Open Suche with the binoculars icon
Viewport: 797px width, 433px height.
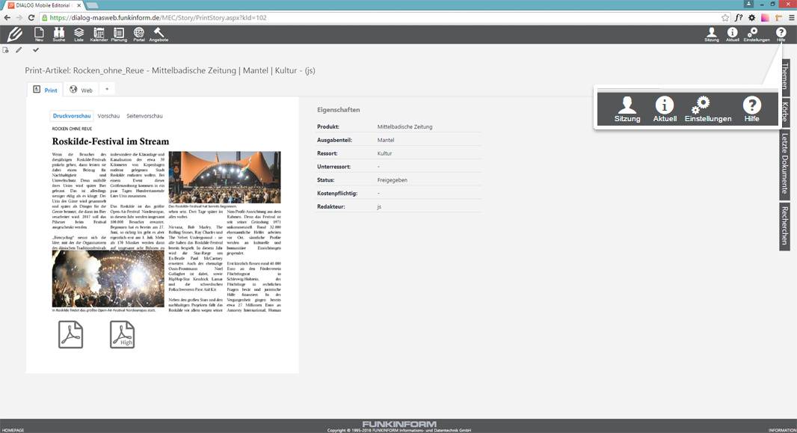(x=59, y=34)
